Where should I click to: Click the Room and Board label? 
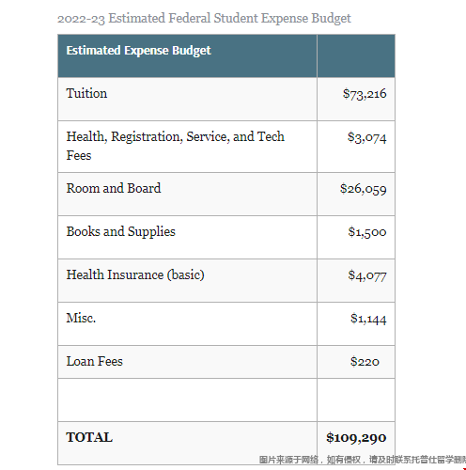[114, 188]
